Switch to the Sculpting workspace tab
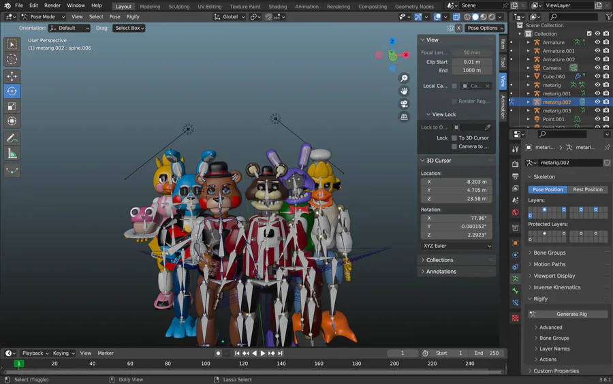 [179, 6]
